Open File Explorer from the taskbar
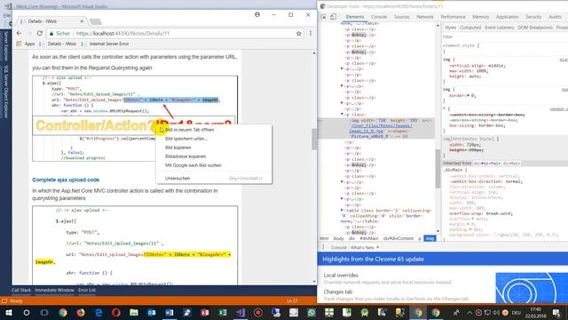 (134, 313)
